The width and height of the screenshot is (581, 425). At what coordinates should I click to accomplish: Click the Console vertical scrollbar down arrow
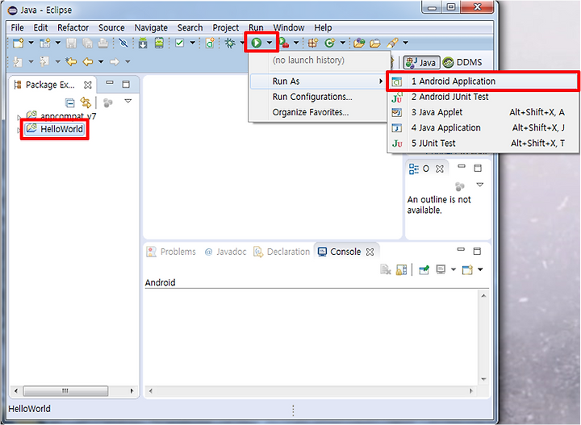coord(483,379)
